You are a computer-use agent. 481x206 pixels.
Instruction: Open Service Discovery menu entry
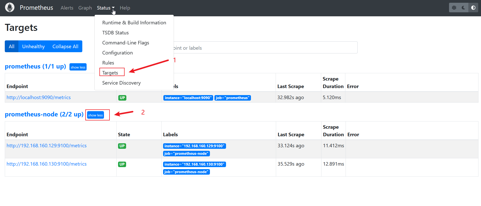(x=121, y=83)
